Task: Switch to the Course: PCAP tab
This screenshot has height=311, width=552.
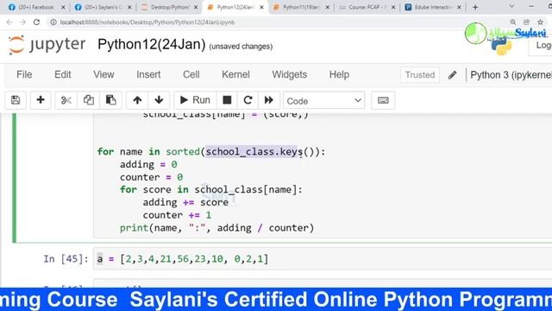Action: click(367, 7)
